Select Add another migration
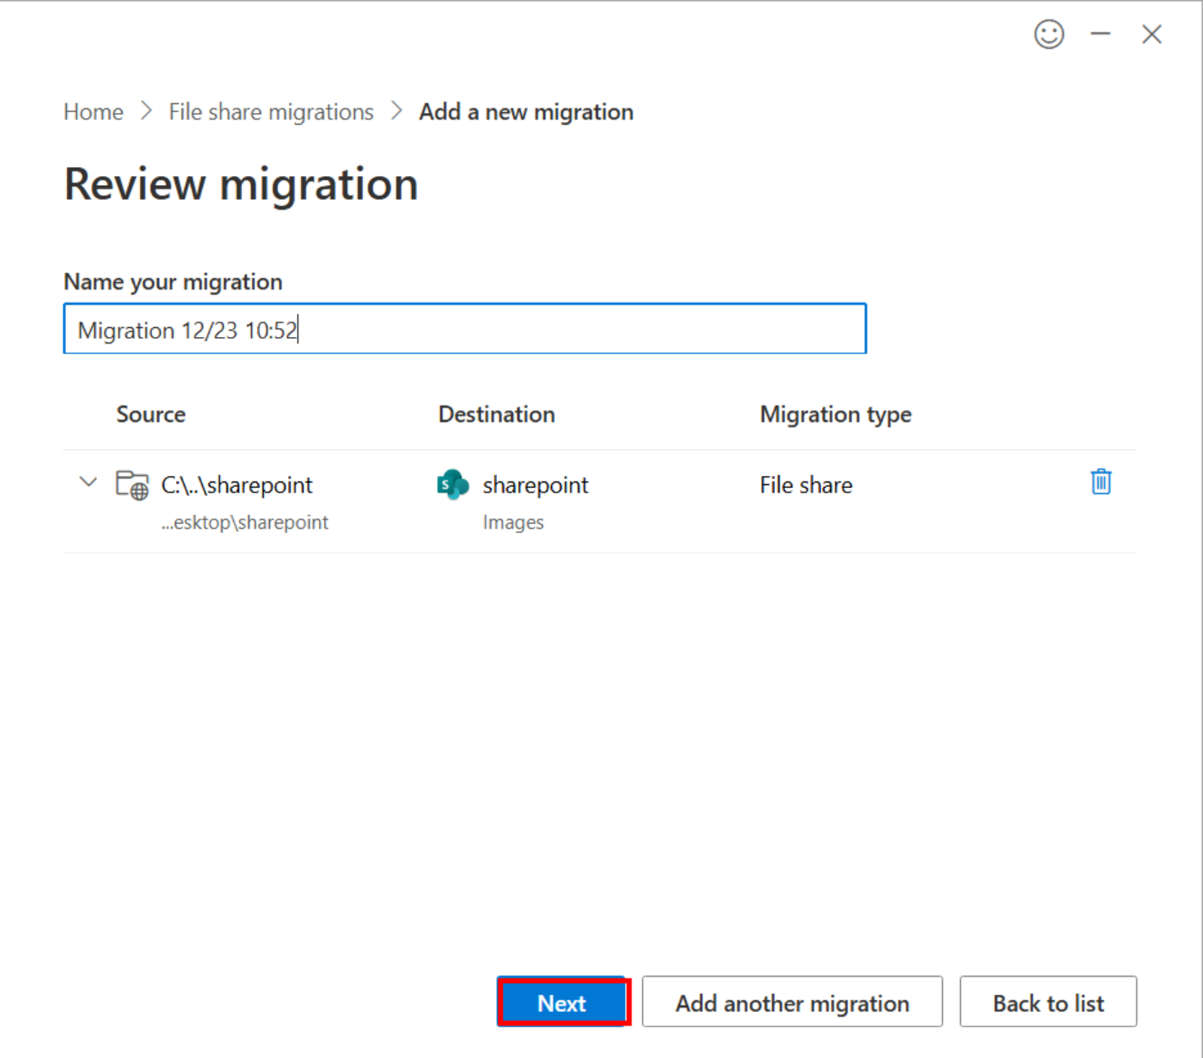Image resolution: width=1203 pixels, height=1058 pixels. (792, 1002)
